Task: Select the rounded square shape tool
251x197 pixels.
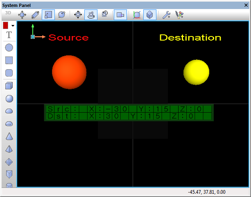Action: click(9, 73)
